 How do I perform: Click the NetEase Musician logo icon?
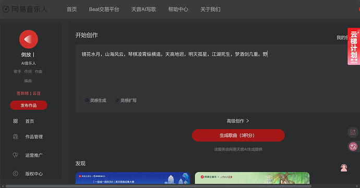6,9
